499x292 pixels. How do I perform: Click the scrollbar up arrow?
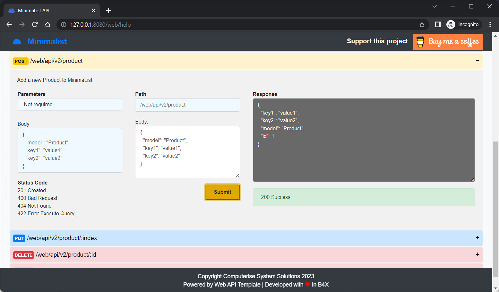(x=496, y=35)
